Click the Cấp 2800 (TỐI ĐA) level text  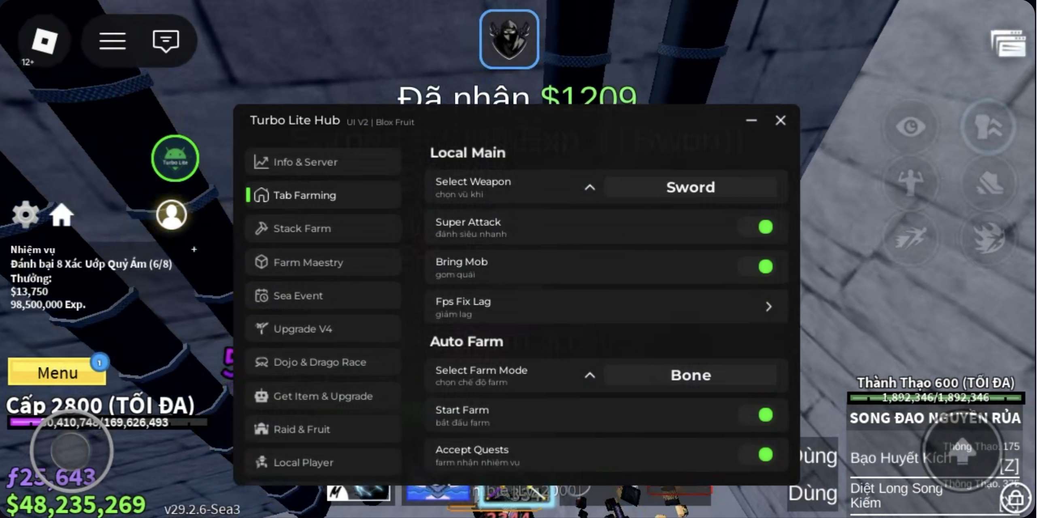point(100,405)
